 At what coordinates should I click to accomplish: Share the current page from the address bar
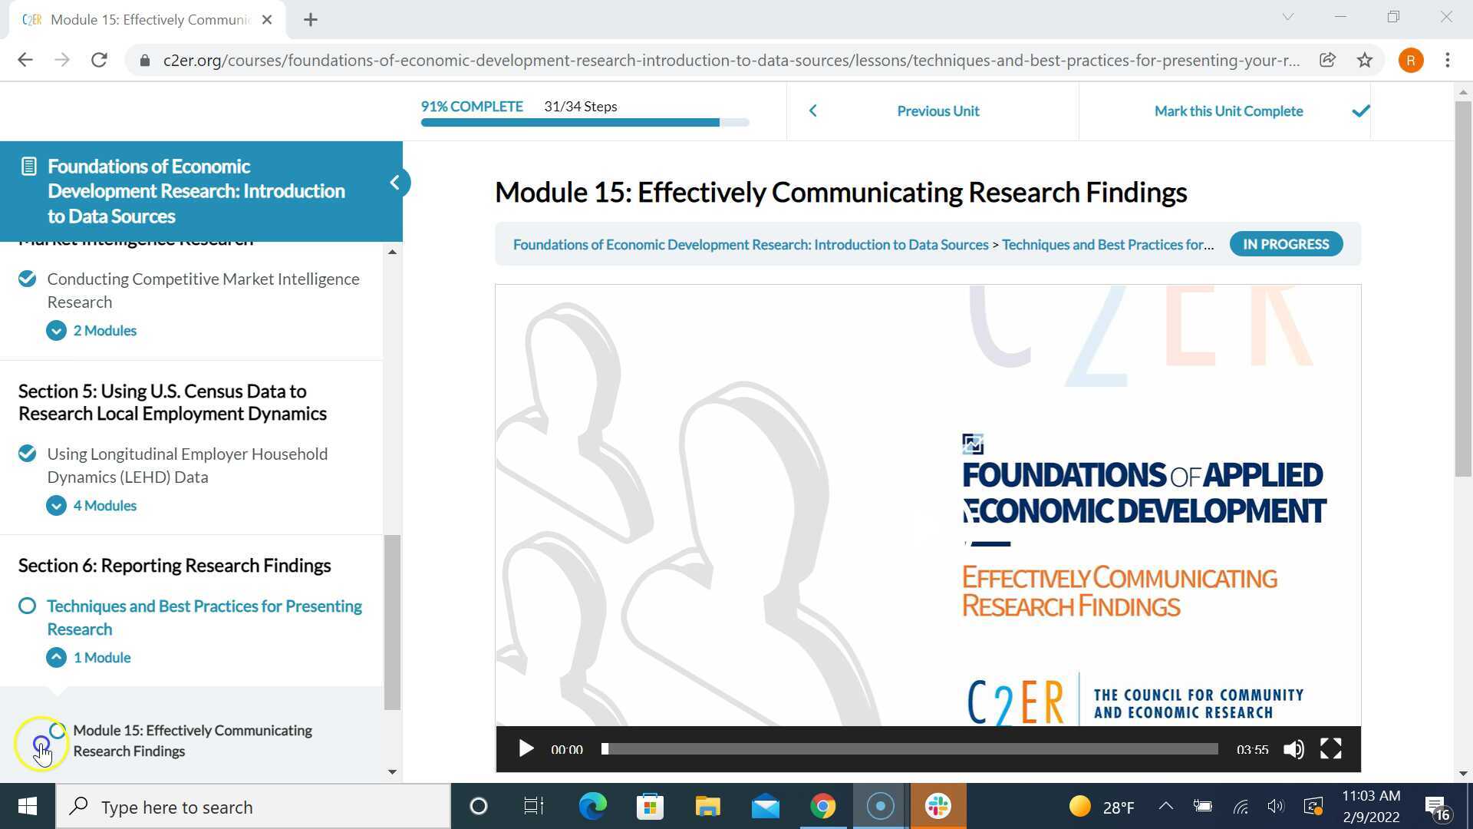[1327, 59]
